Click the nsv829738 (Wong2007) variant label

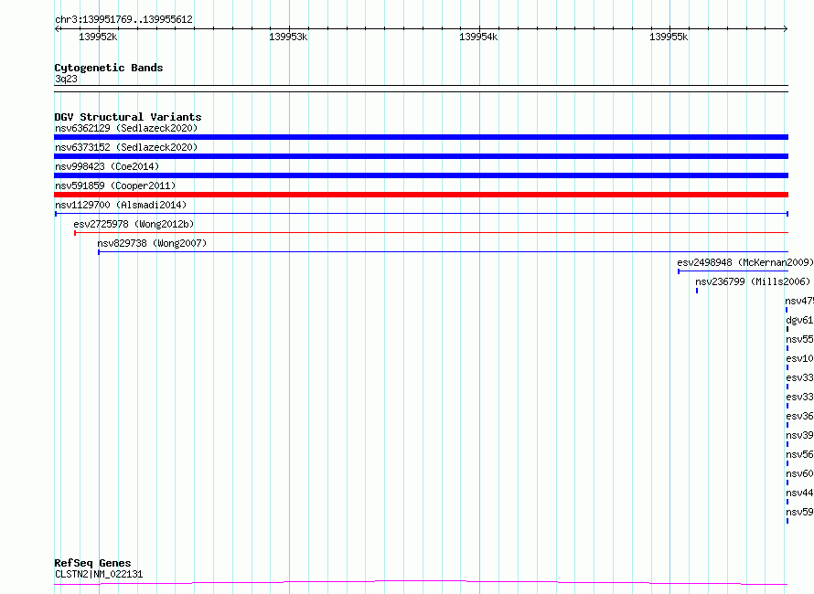(x=152, y=243)
